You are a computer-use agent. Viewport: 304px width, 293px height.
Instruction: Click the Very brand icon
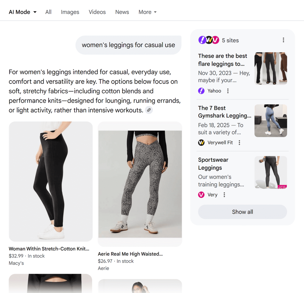coord(201,195)
